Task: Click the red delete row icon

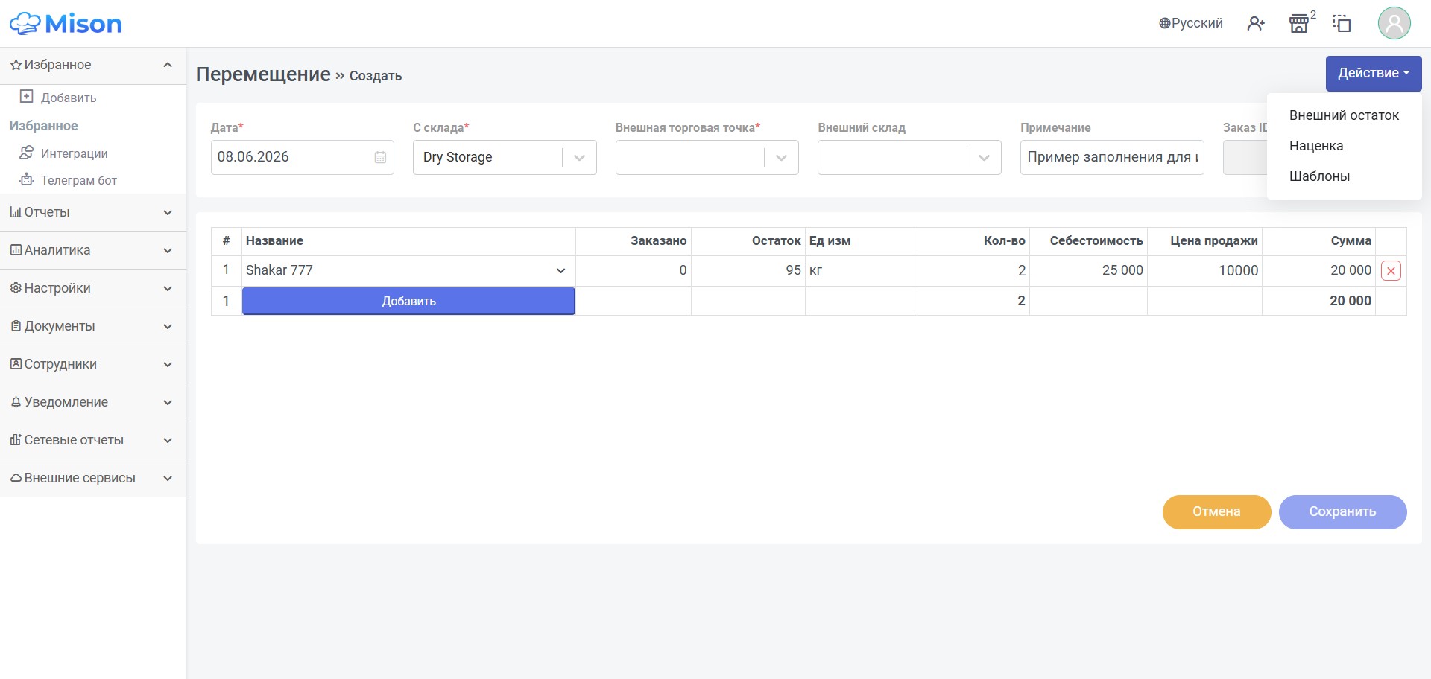Action: 1391,271
